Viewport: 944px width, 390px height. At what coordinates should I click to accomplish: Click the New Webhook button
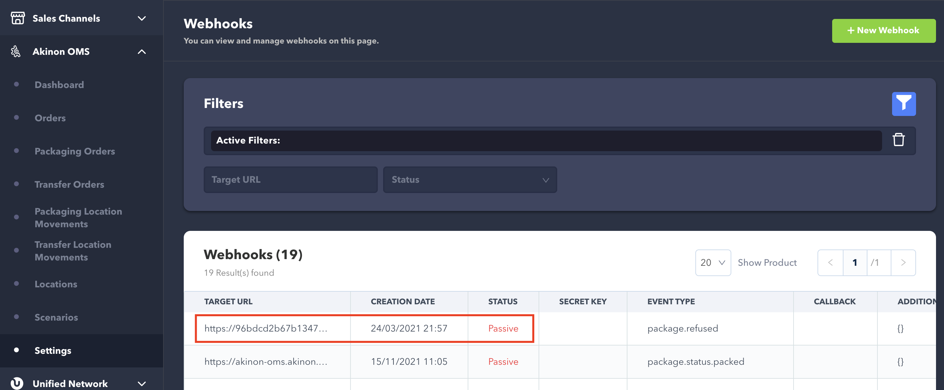click(883, 31)
